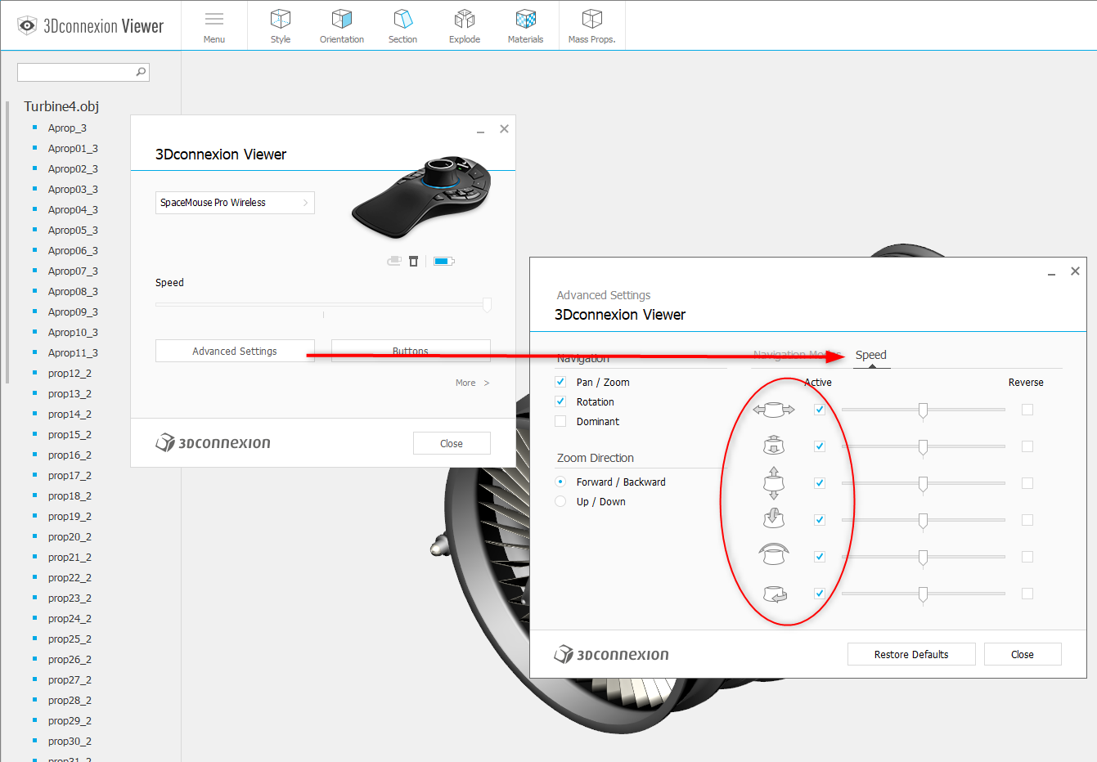Select Forward / Backward zoom direction
Image resolution: width=1097 pixels, height=762 pixels.
(560, 482)
